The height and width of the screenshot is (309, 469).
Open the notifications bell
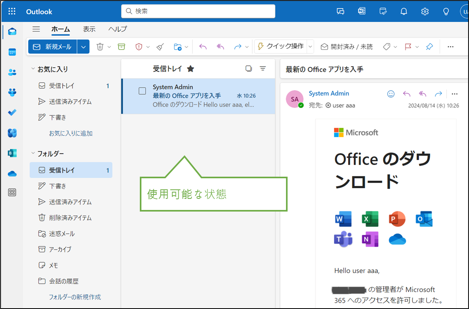tap(404, 11)
